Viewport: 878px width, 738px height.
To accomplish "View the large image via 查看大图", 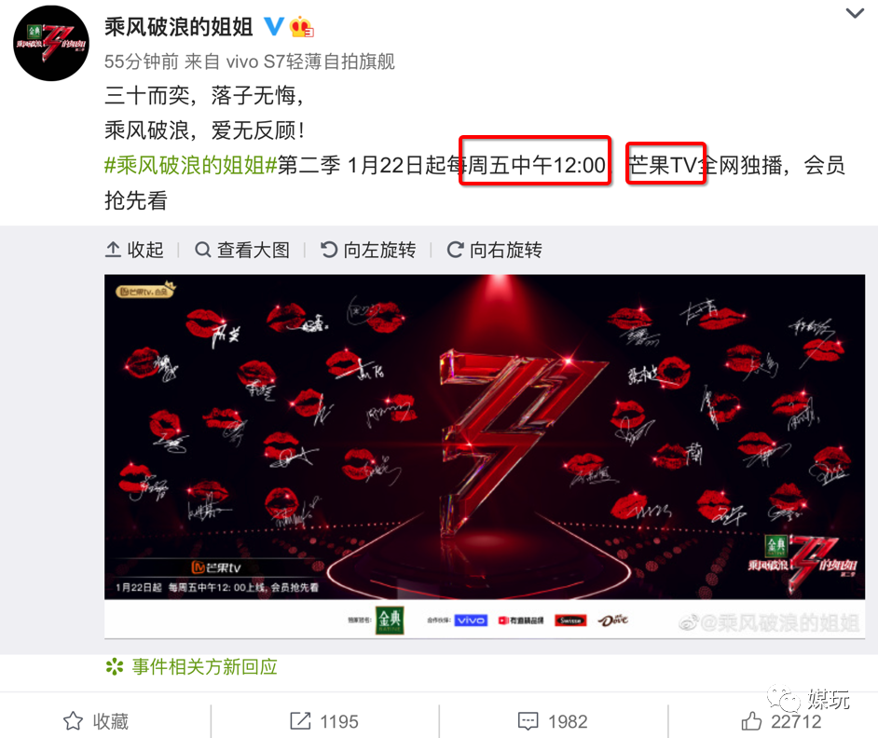I will coord(242,250).
